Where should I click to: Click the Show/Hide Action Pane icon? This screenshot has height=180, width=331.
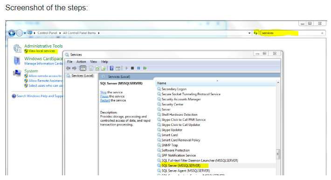[x=118, y=68]
